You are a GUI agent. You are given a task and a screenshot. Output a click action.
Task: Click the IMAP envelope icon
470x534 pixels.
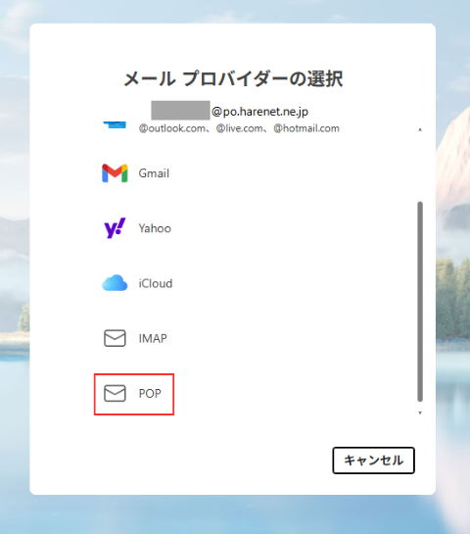(115, 338)
